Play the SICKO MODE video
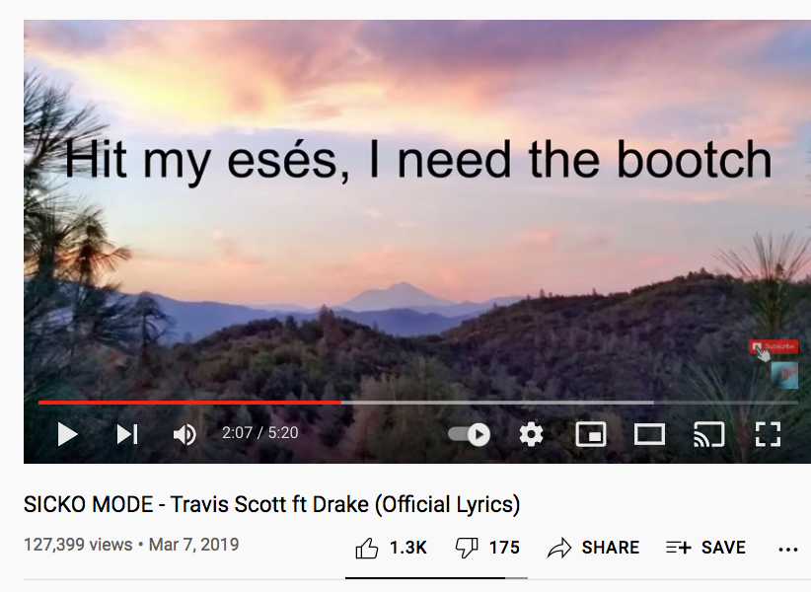This screenshot has height=592, width=811. coord(68,434)
